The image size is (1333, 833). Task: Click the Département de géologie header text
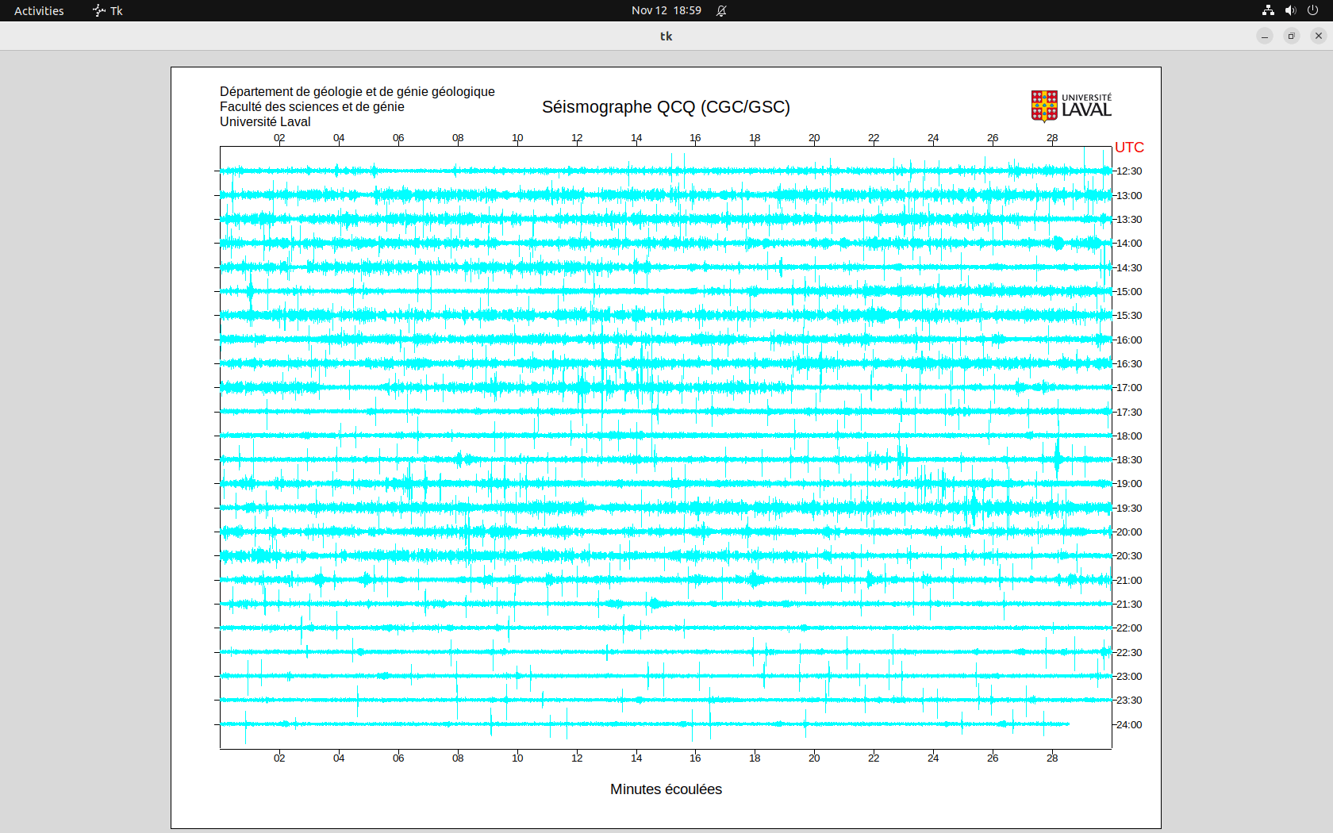357,92
